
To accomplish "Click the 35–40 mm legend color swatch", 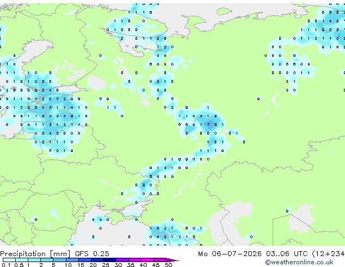I will [x=134, y=260].
